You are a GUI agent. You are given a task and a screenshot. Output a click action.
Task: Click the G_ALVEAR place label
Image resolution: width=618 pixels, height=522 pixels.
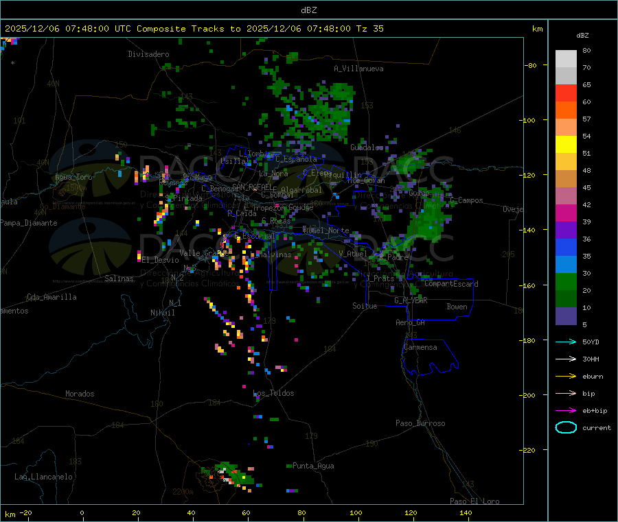point(411,300)
